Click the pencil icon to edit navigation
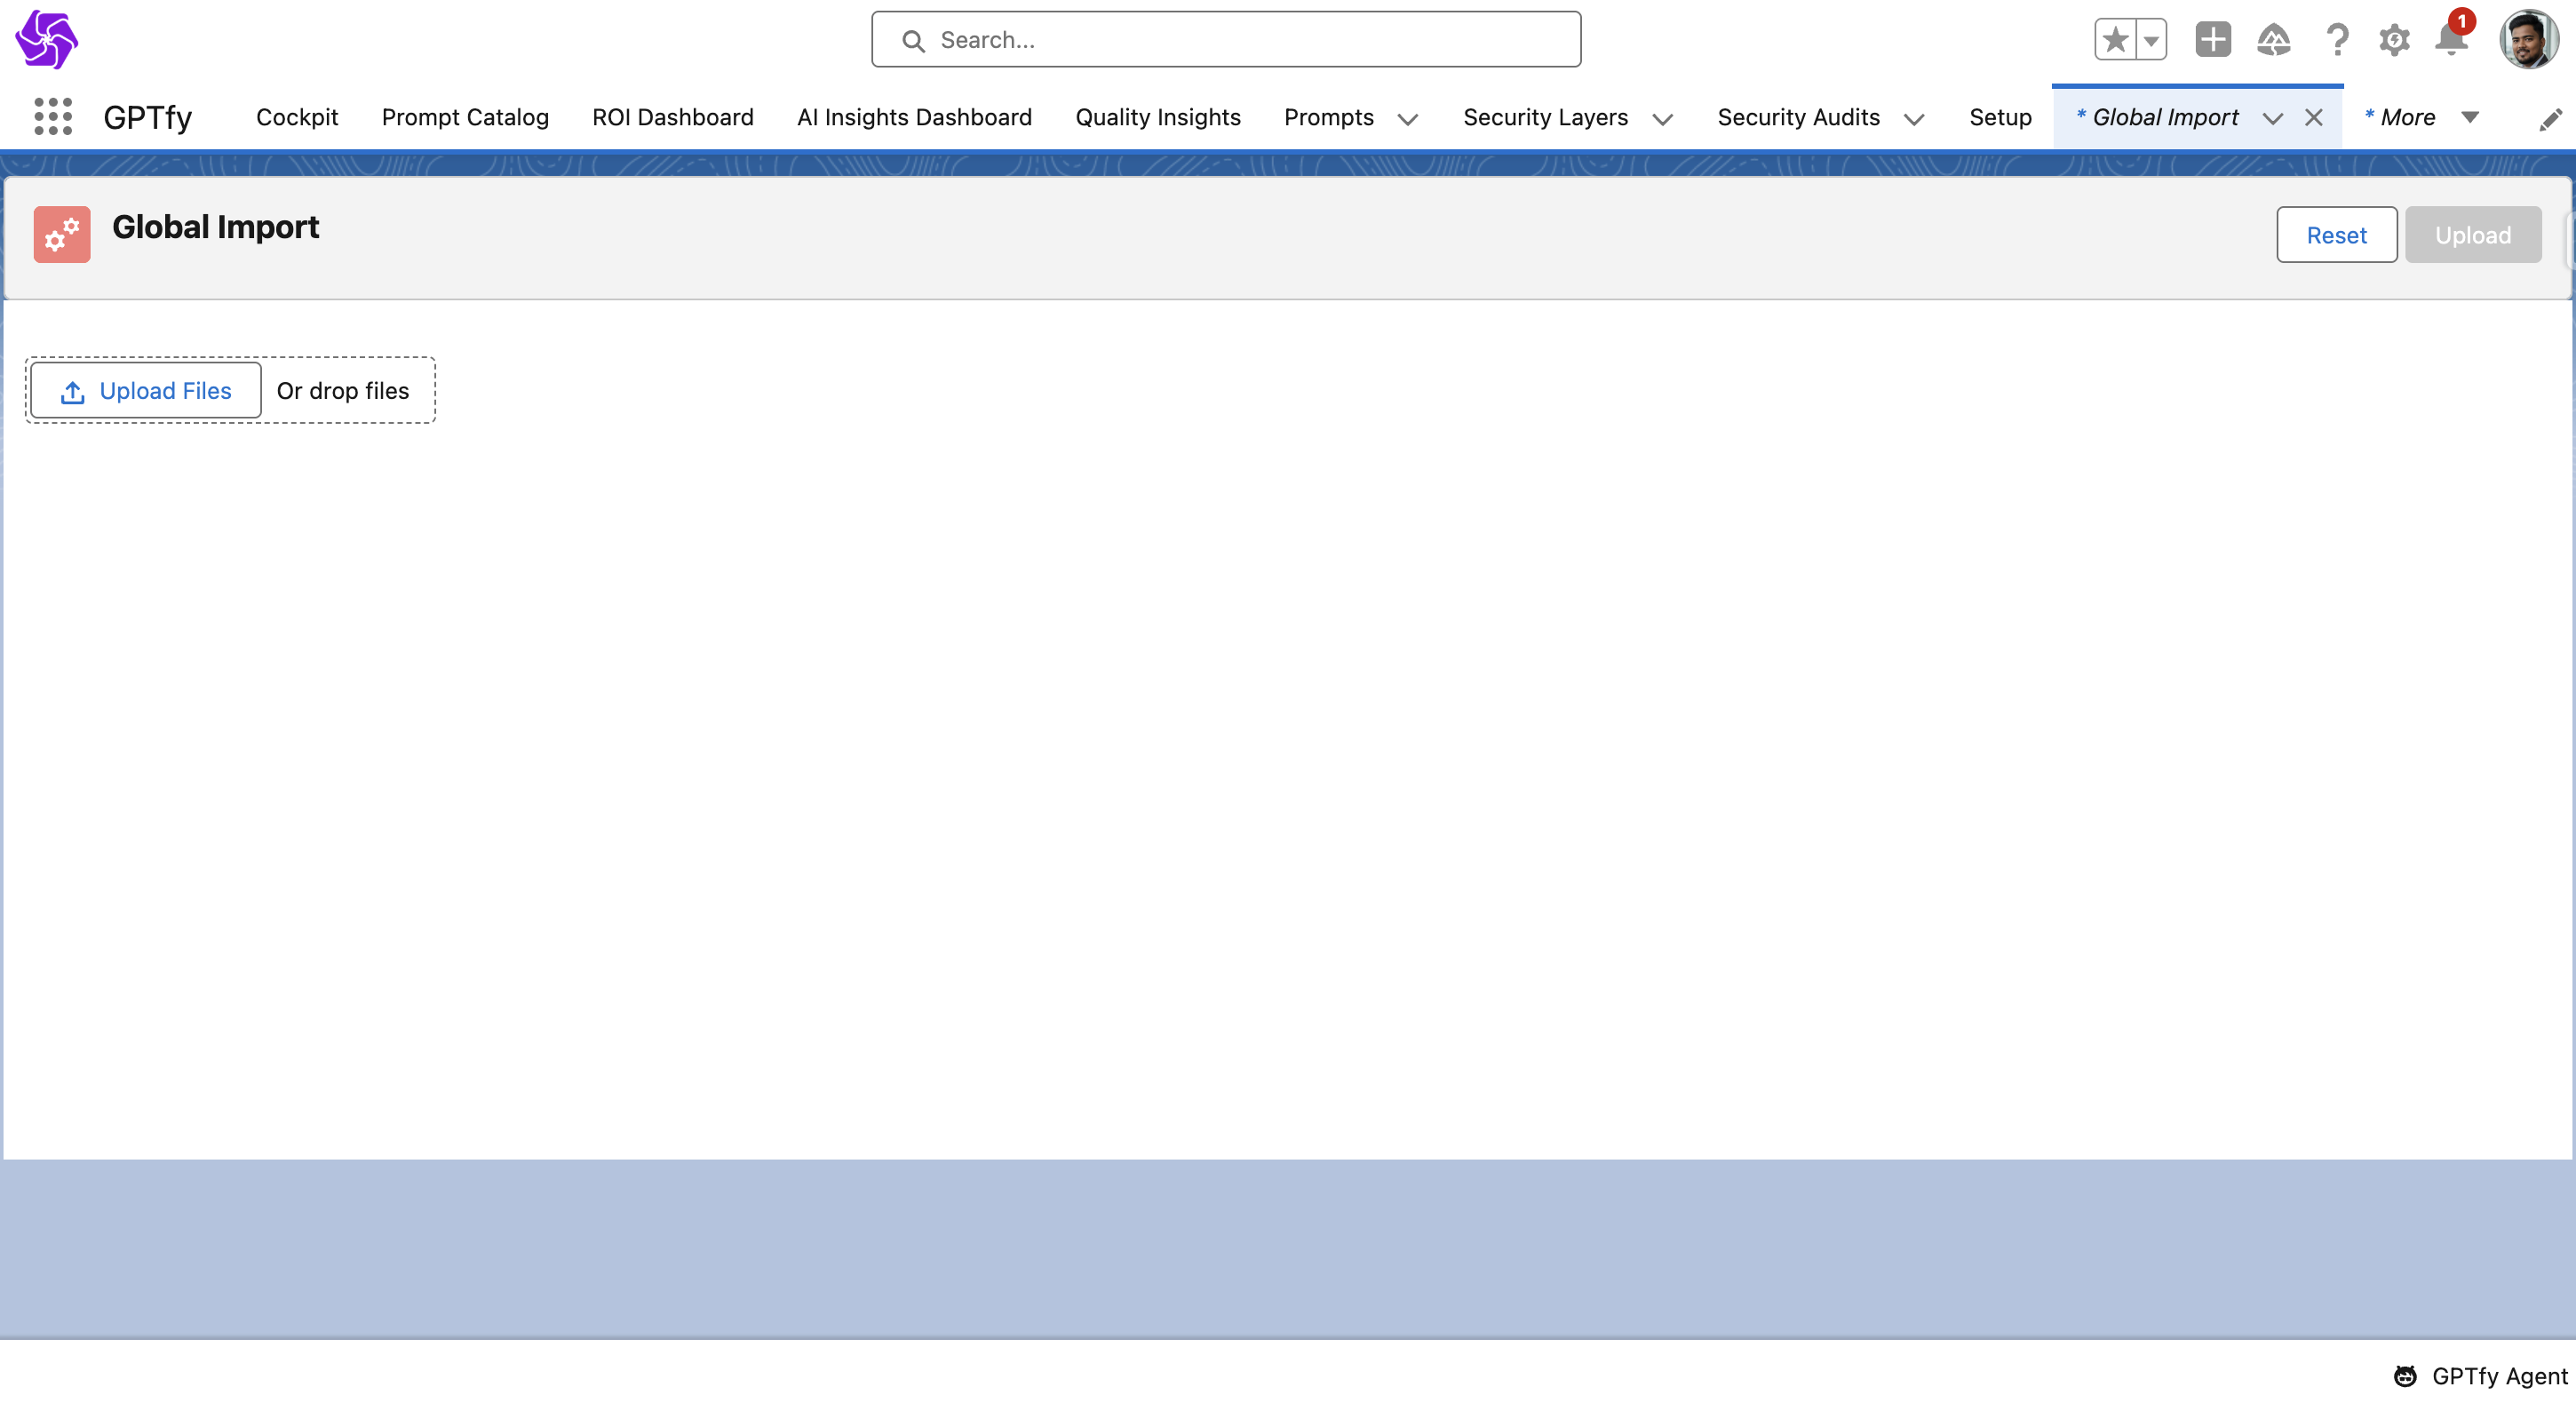 pos(2550,119)
